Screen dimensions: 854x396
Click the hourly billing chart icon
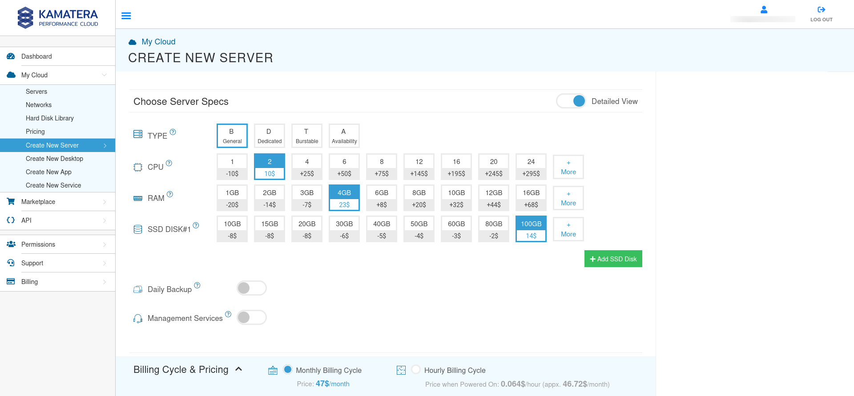(x=401, y=370)
